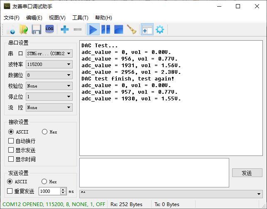Pause reception with the pause icon

pyautogui.click(x=106, y=29)
